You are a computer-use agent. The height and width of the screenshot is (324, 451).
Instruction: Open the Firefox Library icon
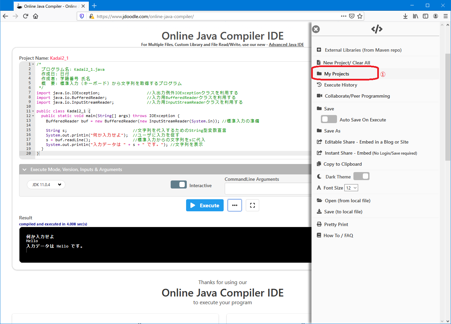point(415,16)
